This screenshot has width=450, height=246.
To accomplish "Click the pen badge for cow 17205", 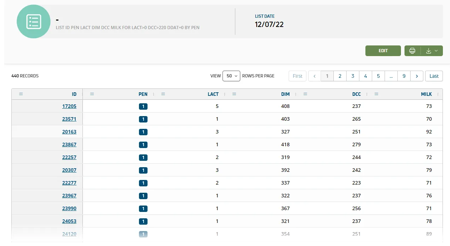I will 143,106.
